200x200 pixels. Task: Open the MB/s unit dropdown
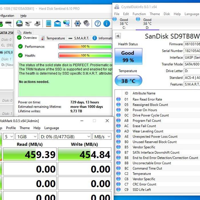(x=102, y=137)
